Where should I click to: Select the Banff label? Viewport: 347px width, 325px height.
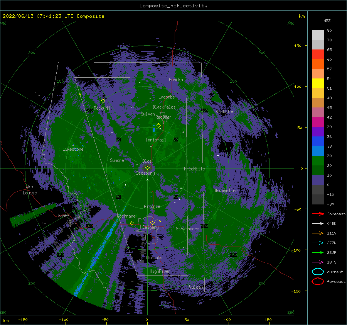coord(64,215)
